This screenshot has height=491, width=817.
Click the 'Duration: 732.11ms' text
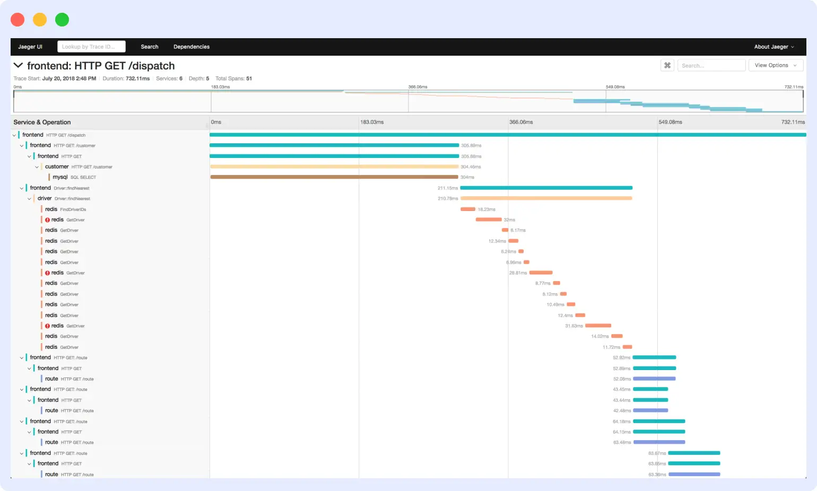126,78
